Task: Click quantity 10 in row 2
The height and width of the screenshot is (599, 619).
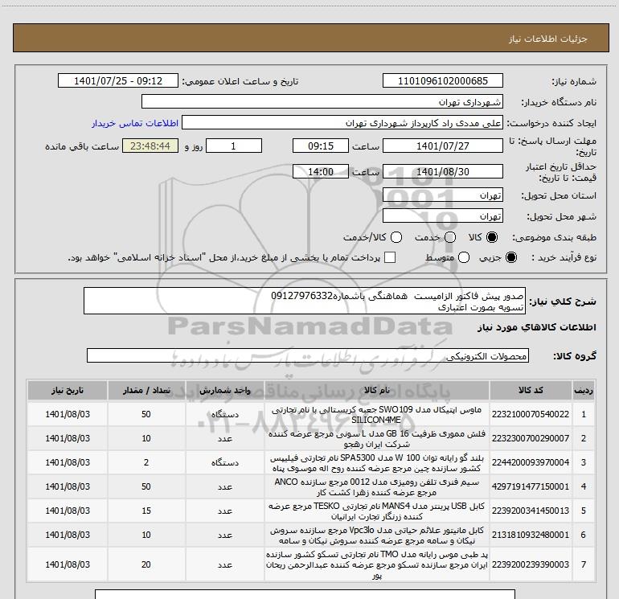Action: pyautogui.click(x=146, y=438)
